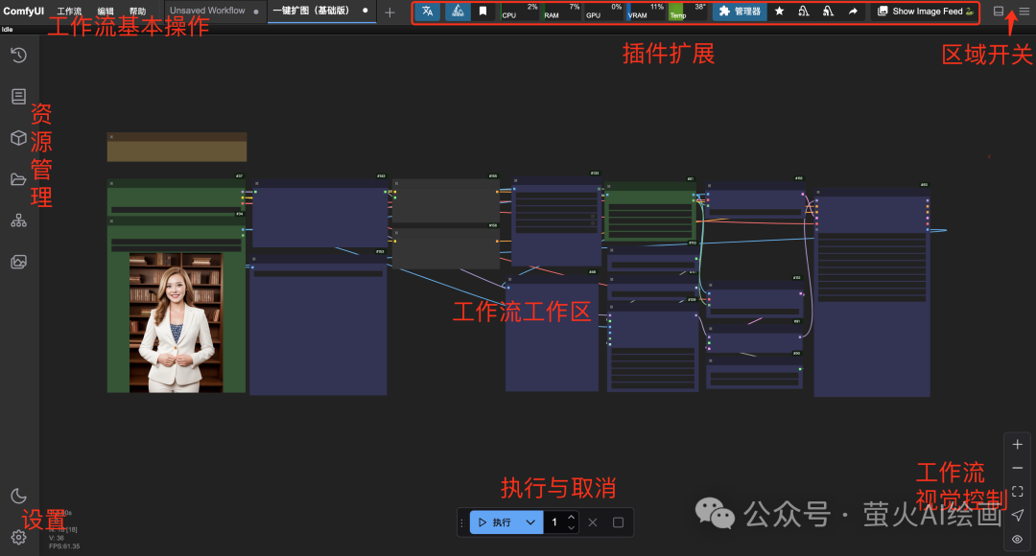Open the 编辑 menu
The image size is (1036, 556).
[x=104, y=12]
